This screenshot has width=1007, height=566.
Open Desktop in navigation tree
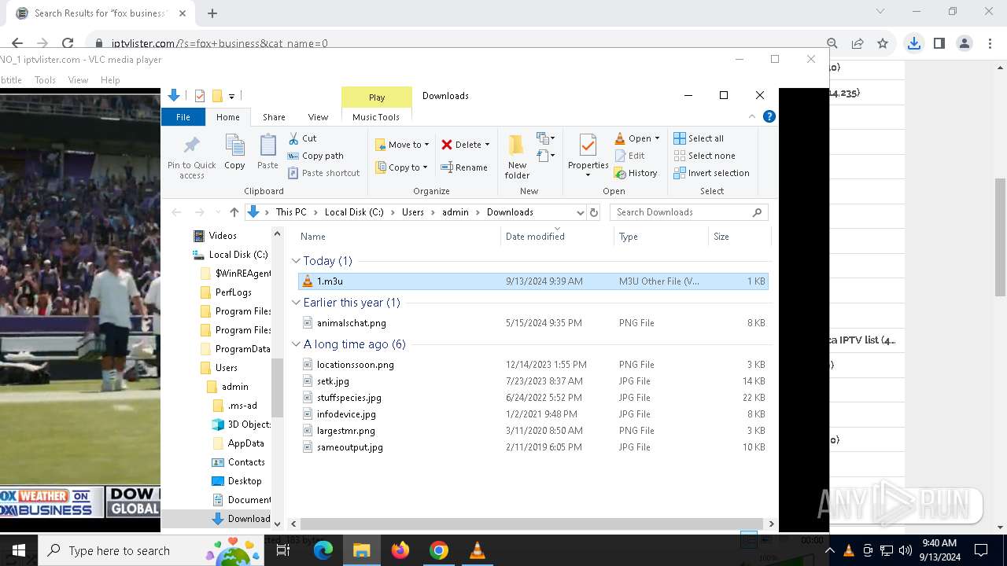click(x=245, y=481)
